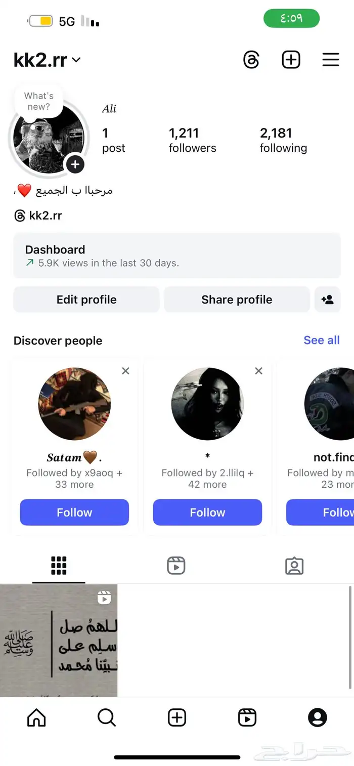Open Threads from the top bar icon
Screen dimensions: 354x766
(x=251, y=60)
